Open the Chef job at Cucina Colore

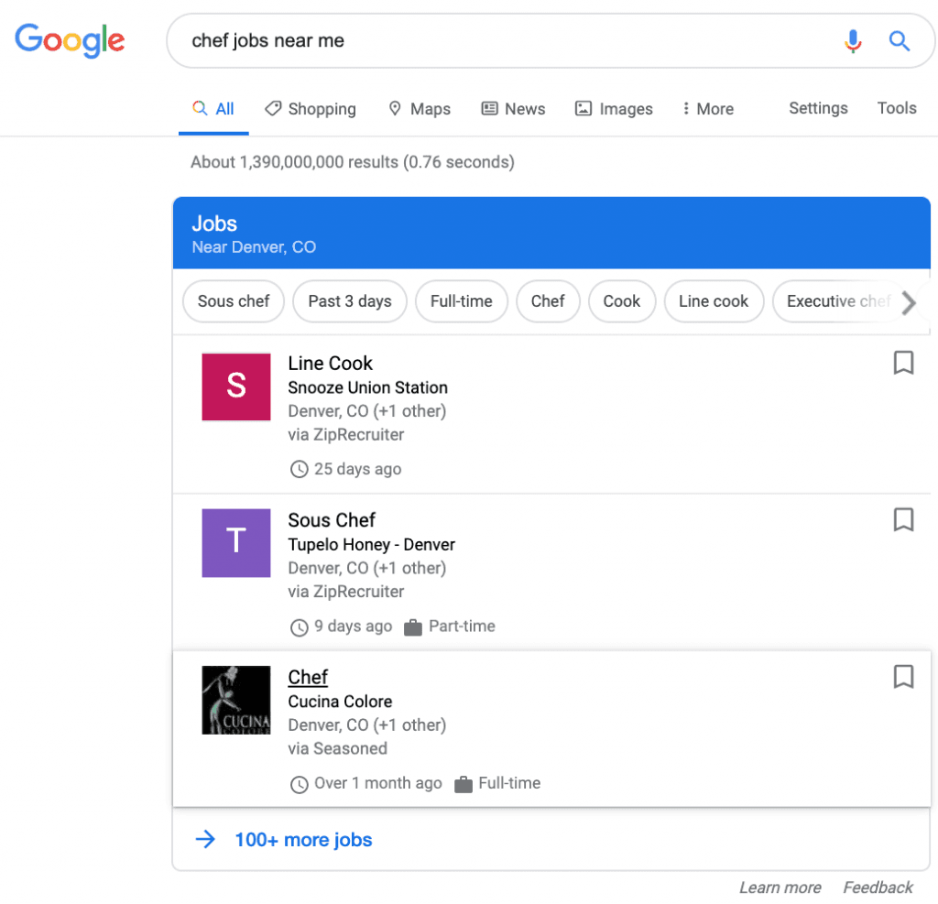[308, 677]
